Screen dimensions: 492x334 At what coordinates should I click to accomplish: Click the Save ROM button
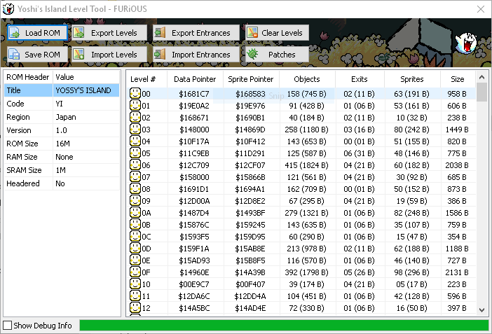(37, 55)
